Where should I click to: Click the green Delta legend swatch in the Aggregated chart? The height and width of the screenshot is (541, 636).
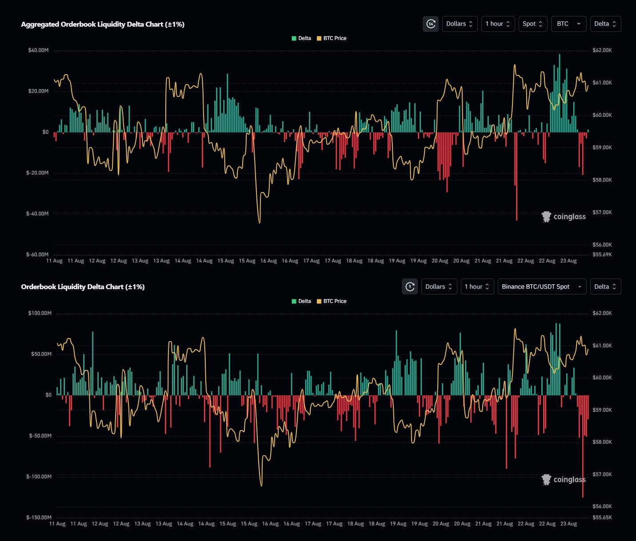pos(294,38)
